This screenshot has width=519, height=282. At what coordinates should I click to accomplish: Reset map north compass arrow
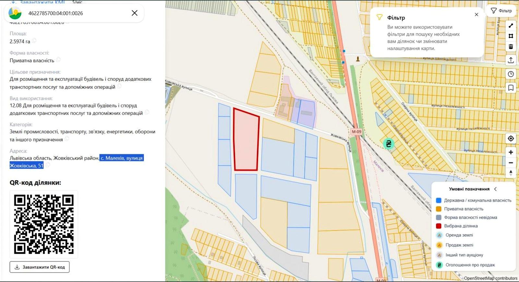pyautogui.click(x=511, y=173)
